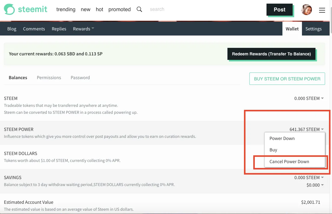Choose Buy from Steem Power menu
332x214 pixels.
273,150
